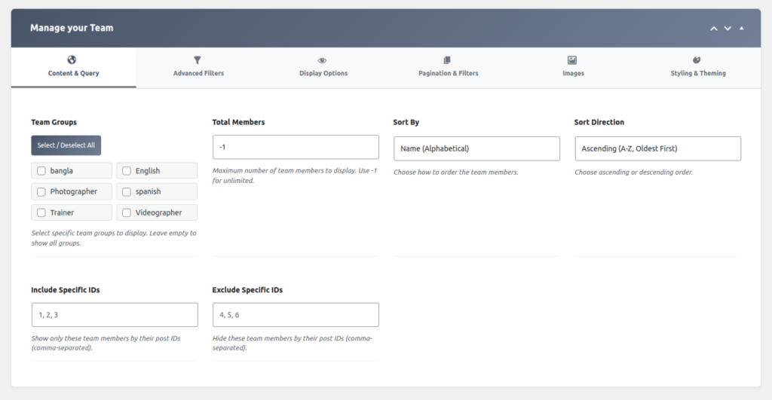Switch to the Advanced Filters tab label
The height and width of the screenshot is (400, 772).
(x=198, y=74)
